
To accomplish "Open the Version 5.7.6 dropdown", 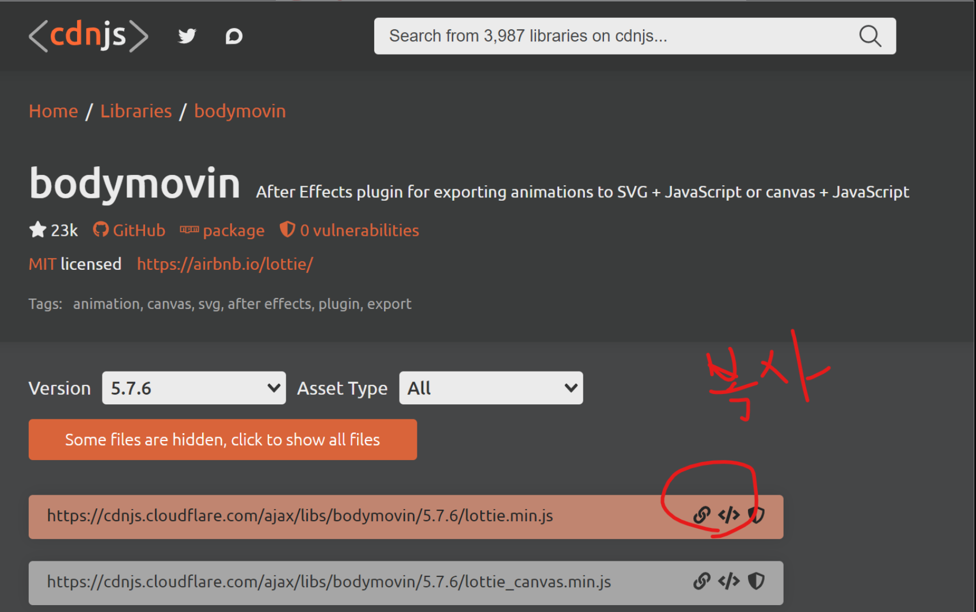I will [x=194, y=388].
